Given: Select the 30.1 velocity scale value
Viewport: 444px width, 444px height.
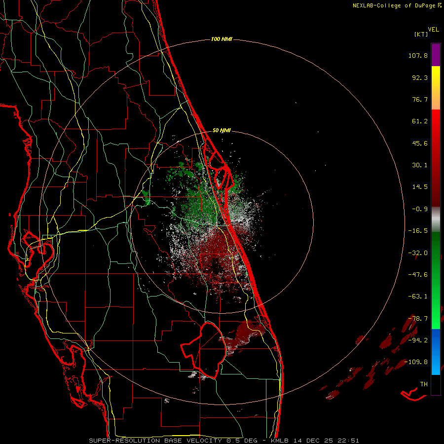Looking at the screenshot, I should coord(420,165).
